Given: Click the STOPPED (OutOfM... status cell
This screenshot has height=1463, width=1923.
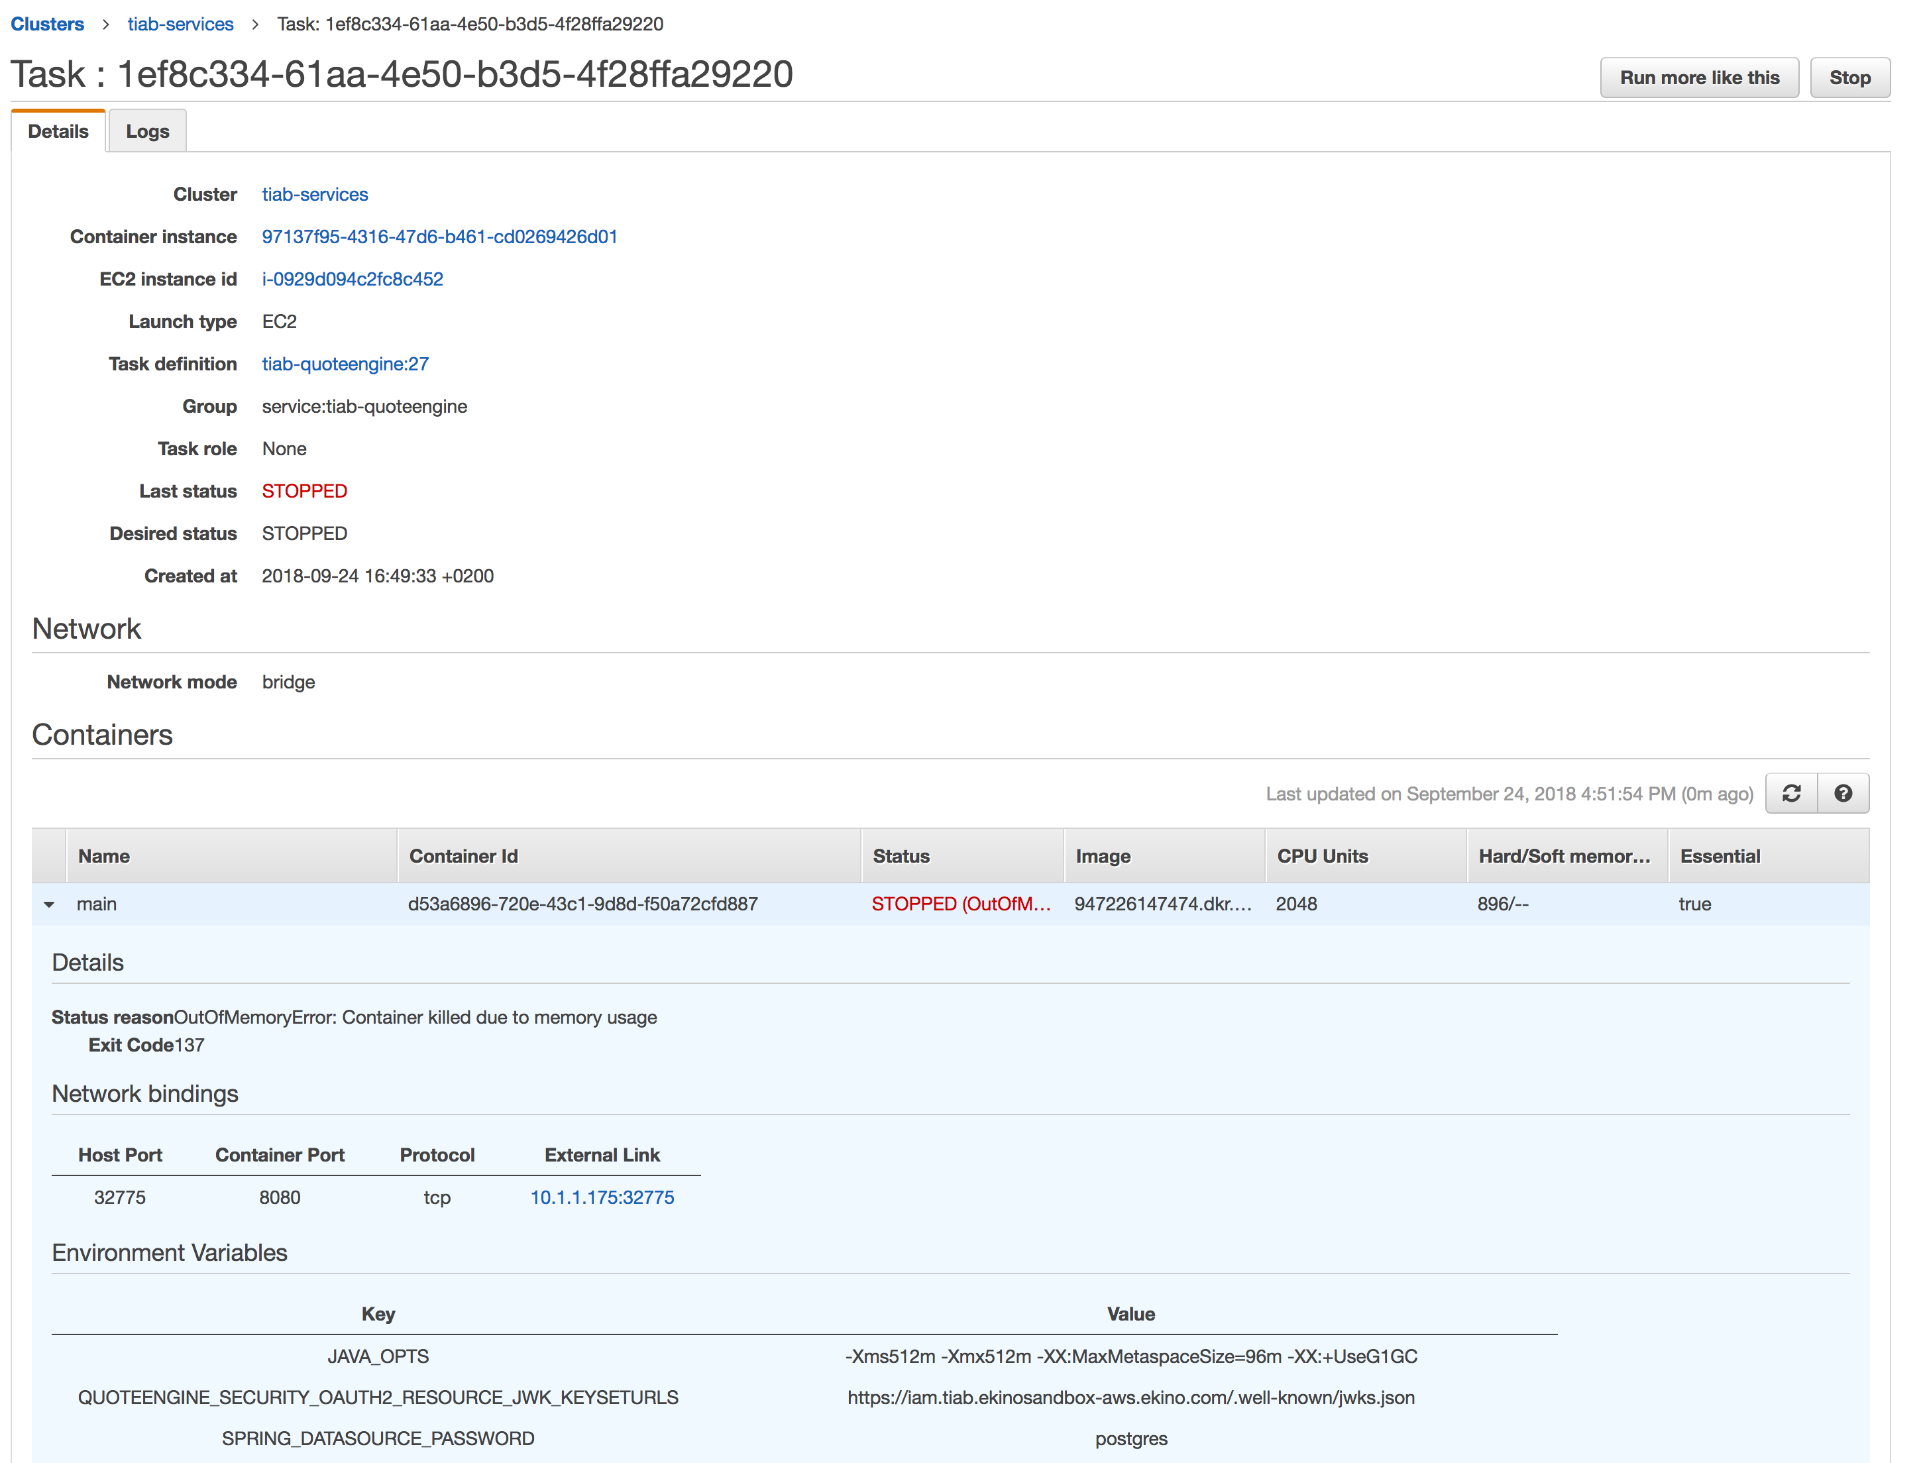Looking at the screenshot, I should point(961,904).
